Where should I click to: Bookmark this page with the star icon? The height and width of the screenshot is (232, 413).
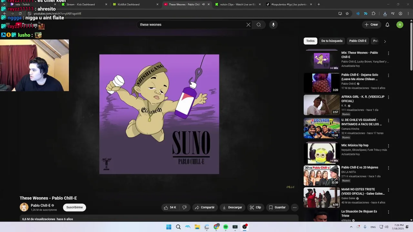pyautogui.click(x=347, y=14)
